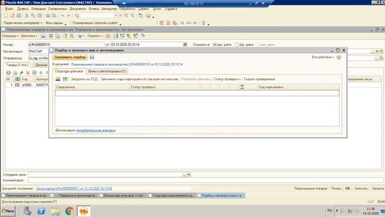The height and width of the screenshot is (217, 385).
Task: Open the Перейти dropdown in the document toolbar
Action: tap(94, 36)
